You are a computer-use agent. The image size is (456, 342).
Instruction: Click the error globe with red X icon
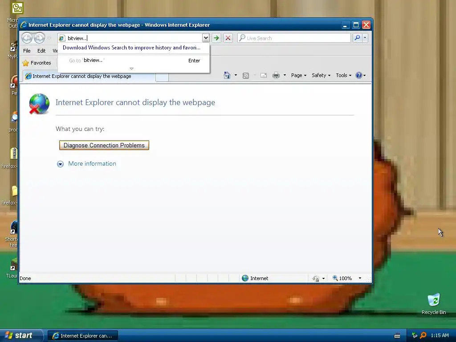click(39, 104)
